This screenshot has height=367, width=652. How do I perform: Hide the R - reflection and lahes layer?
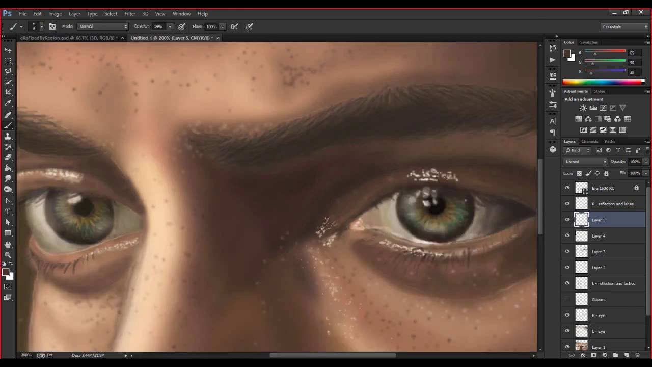pos(567,204)
